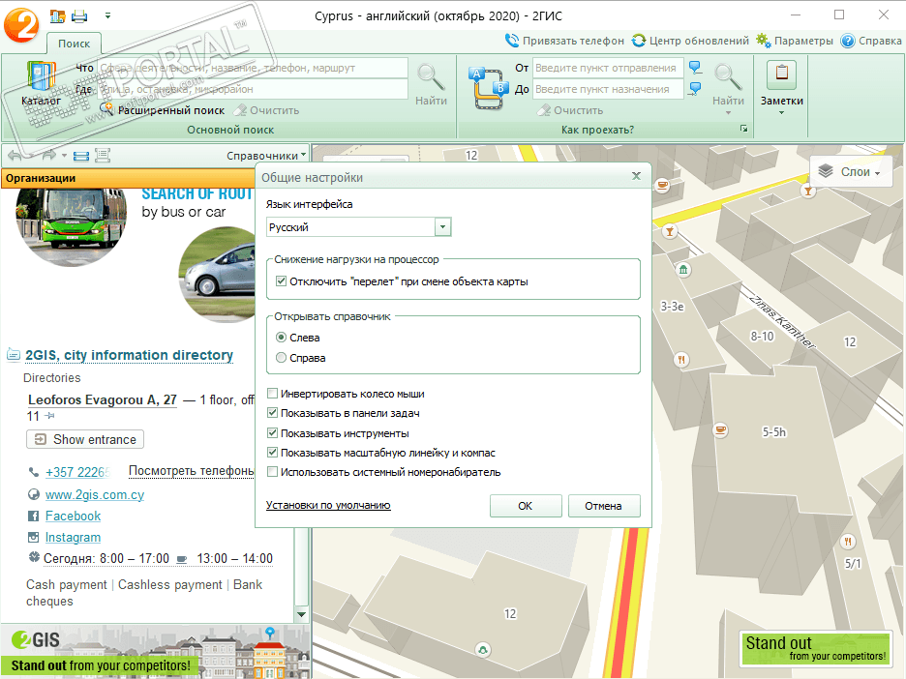
Task: Open the Слои layers dropdown
Action: (851, 171)
